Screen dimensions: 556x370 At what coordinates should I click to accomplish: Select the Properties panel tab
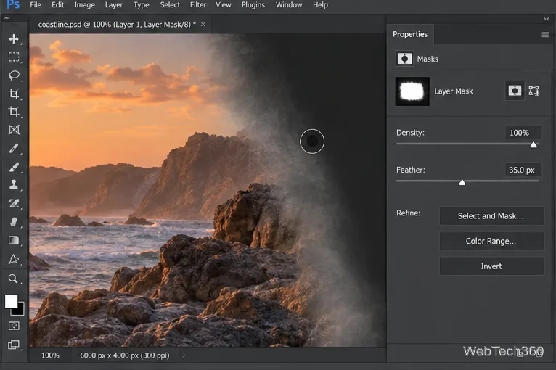410,34
